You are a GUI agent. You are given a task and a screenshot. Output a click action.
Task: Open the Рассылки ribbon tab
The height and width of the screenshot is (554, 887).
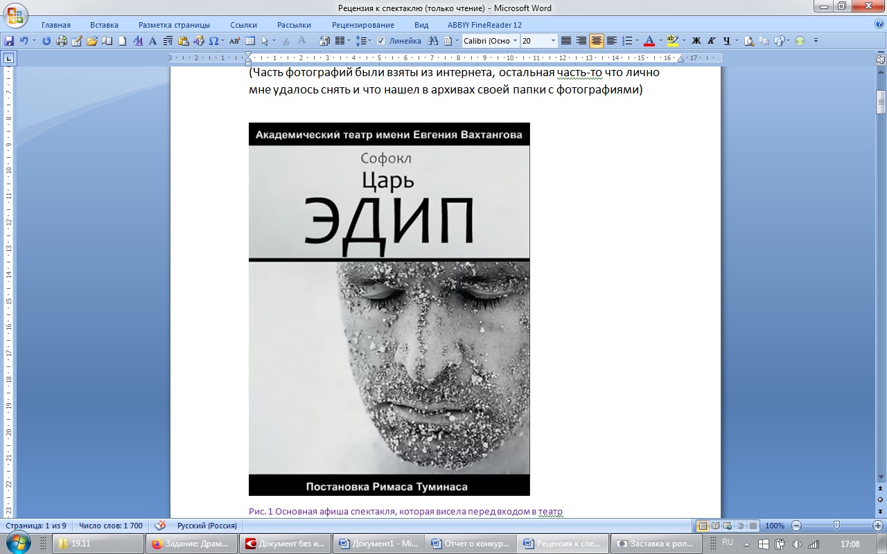[294, 25]
